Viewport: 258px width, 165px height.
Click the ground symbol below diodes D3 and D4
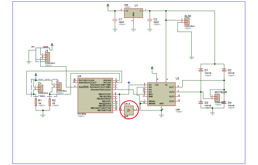[x=212, y=114]
